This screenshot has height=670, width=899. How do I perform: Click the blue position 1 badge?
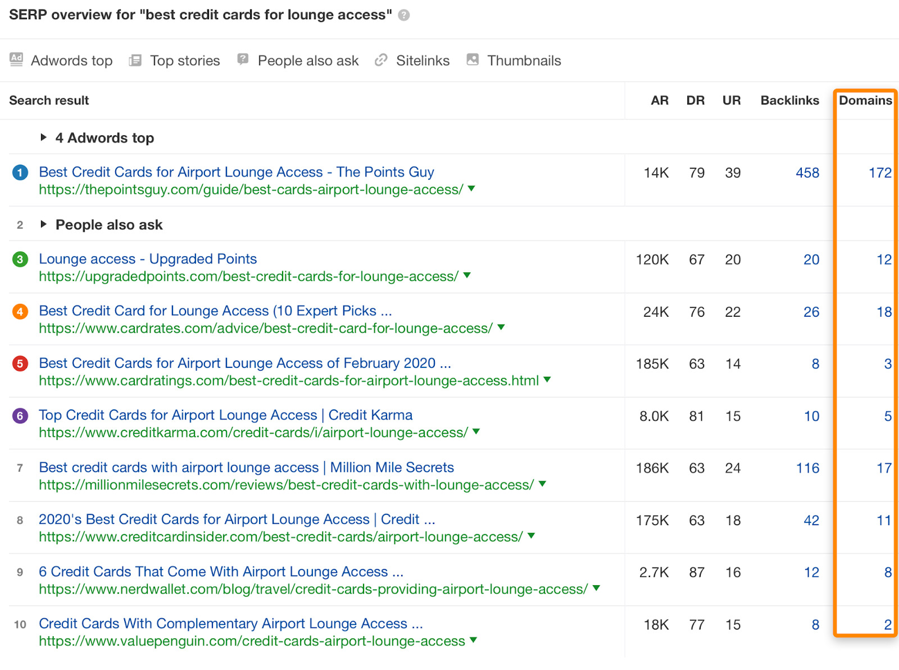(x=20, y=172)
